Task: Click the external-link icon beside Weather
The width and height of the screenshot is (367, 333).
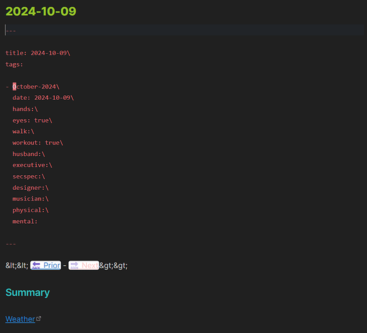Action: pos(39,318)
